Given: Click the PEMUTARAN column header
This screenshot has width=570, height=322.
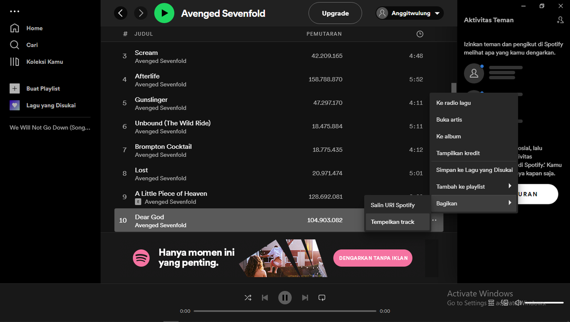Looking at the screenshot, I should 324,34.
